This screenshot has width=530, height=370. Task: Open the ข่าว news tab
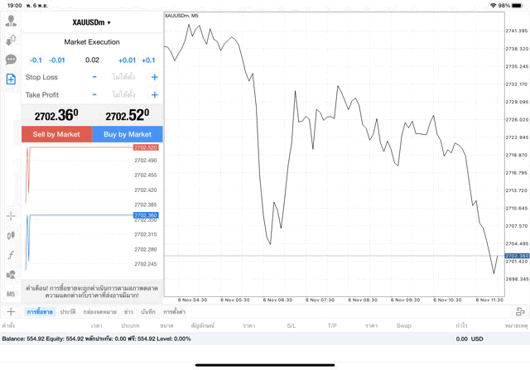129,311
